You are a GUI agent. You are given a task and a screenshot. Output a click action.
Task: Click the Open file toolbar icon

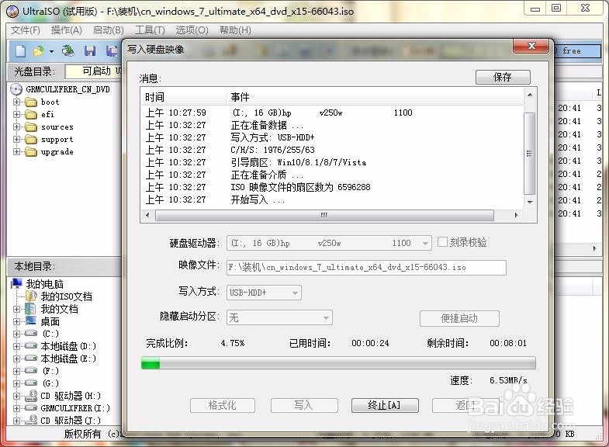coord(39,51)
